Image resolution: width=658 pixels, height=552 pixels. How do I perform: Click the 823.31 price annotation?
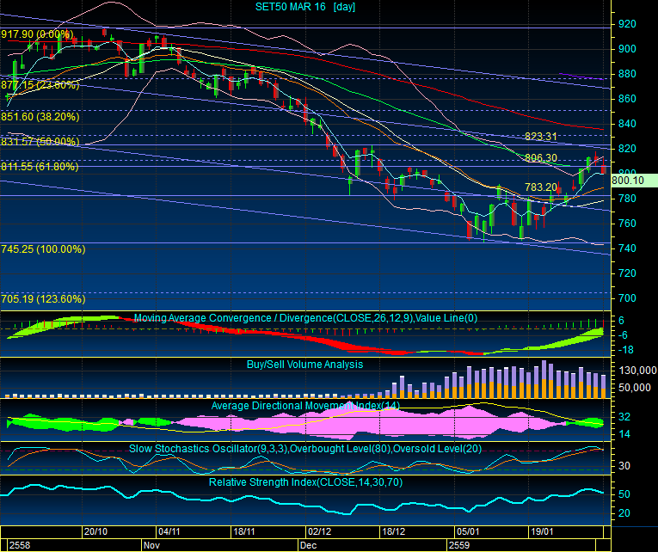tap(540, 137)
